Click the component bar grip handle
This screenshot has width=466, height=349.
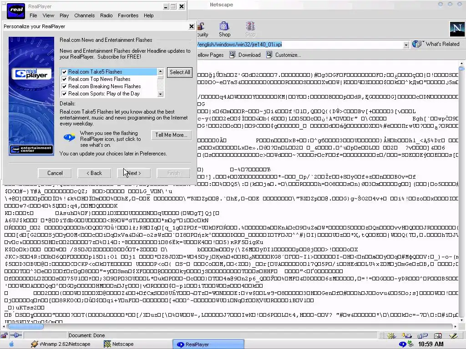381,336
